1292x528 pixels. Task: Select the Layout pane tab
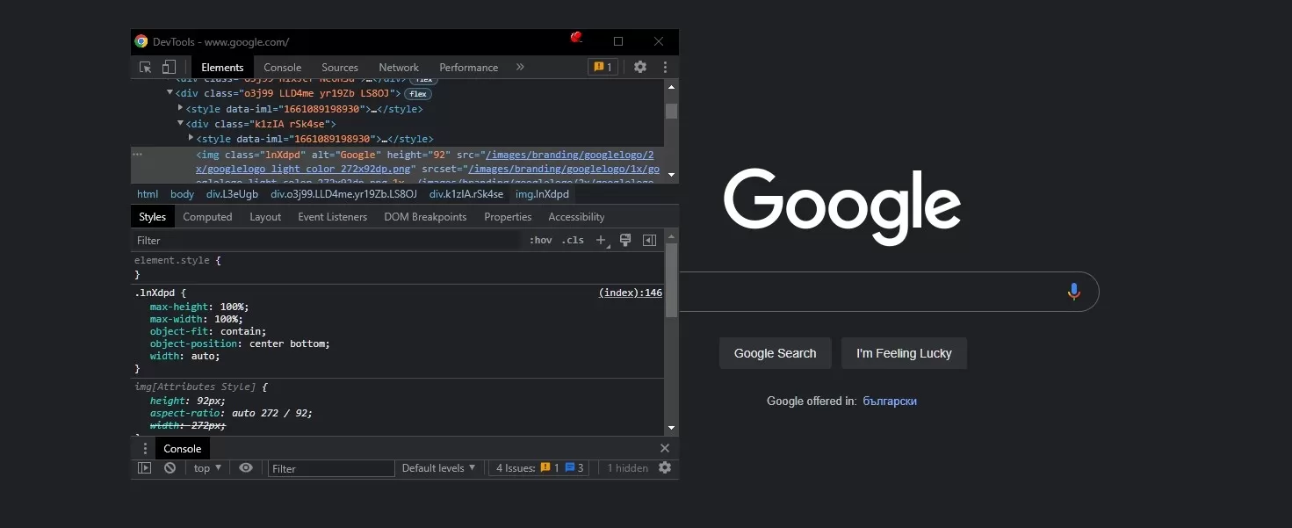tap(265, 217)
